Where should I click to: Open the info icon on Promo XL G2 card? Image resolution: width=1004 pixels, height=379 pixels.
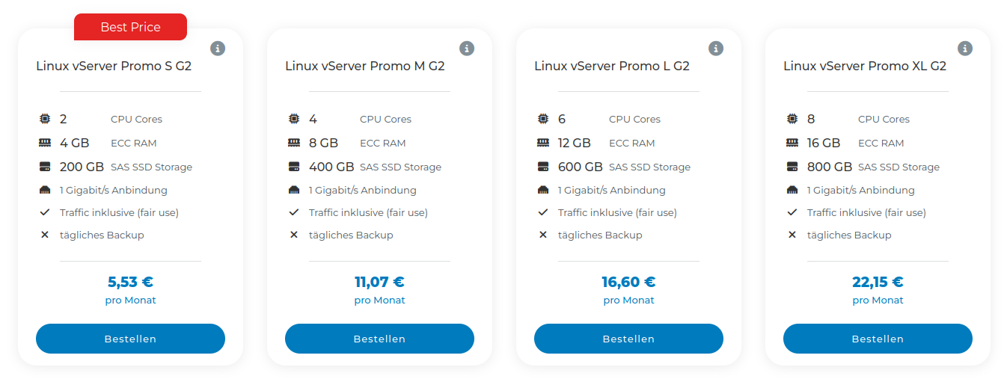pyautogui.click(x=965, y=49)
